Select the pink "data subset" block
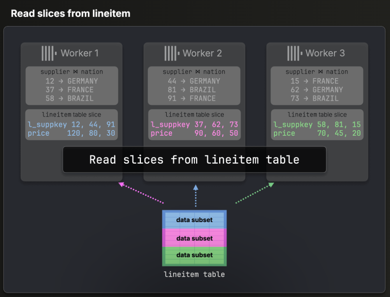This screenshot has width=390, height=297. pyautogui.click(x=195, y=238)
